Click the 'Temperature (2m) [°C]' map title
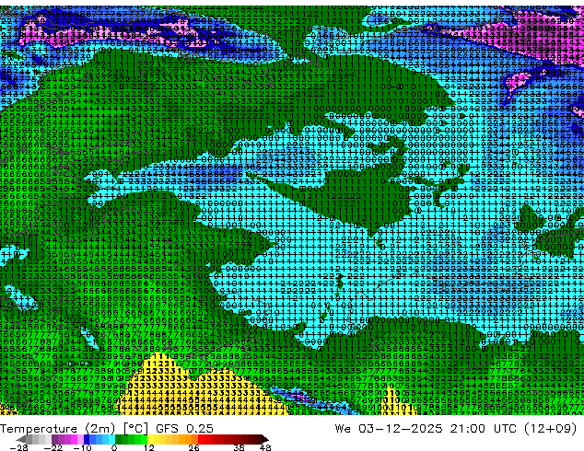The width and height of the screenshot is (584, 451). click(74, 429)
